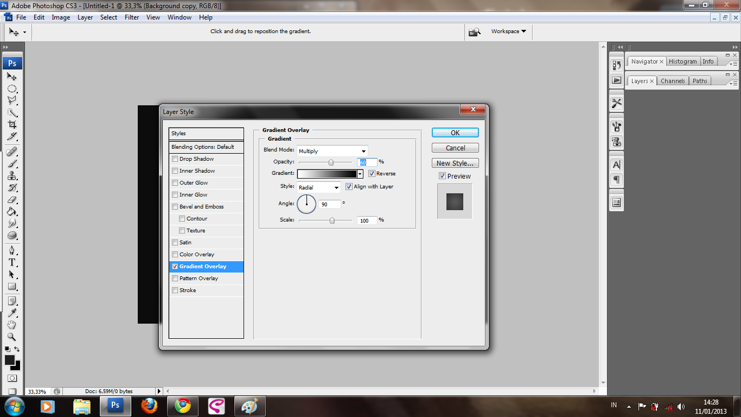Select the Paint Bucket tool
The image size is (741, 417).
click(x=12, y=211)
